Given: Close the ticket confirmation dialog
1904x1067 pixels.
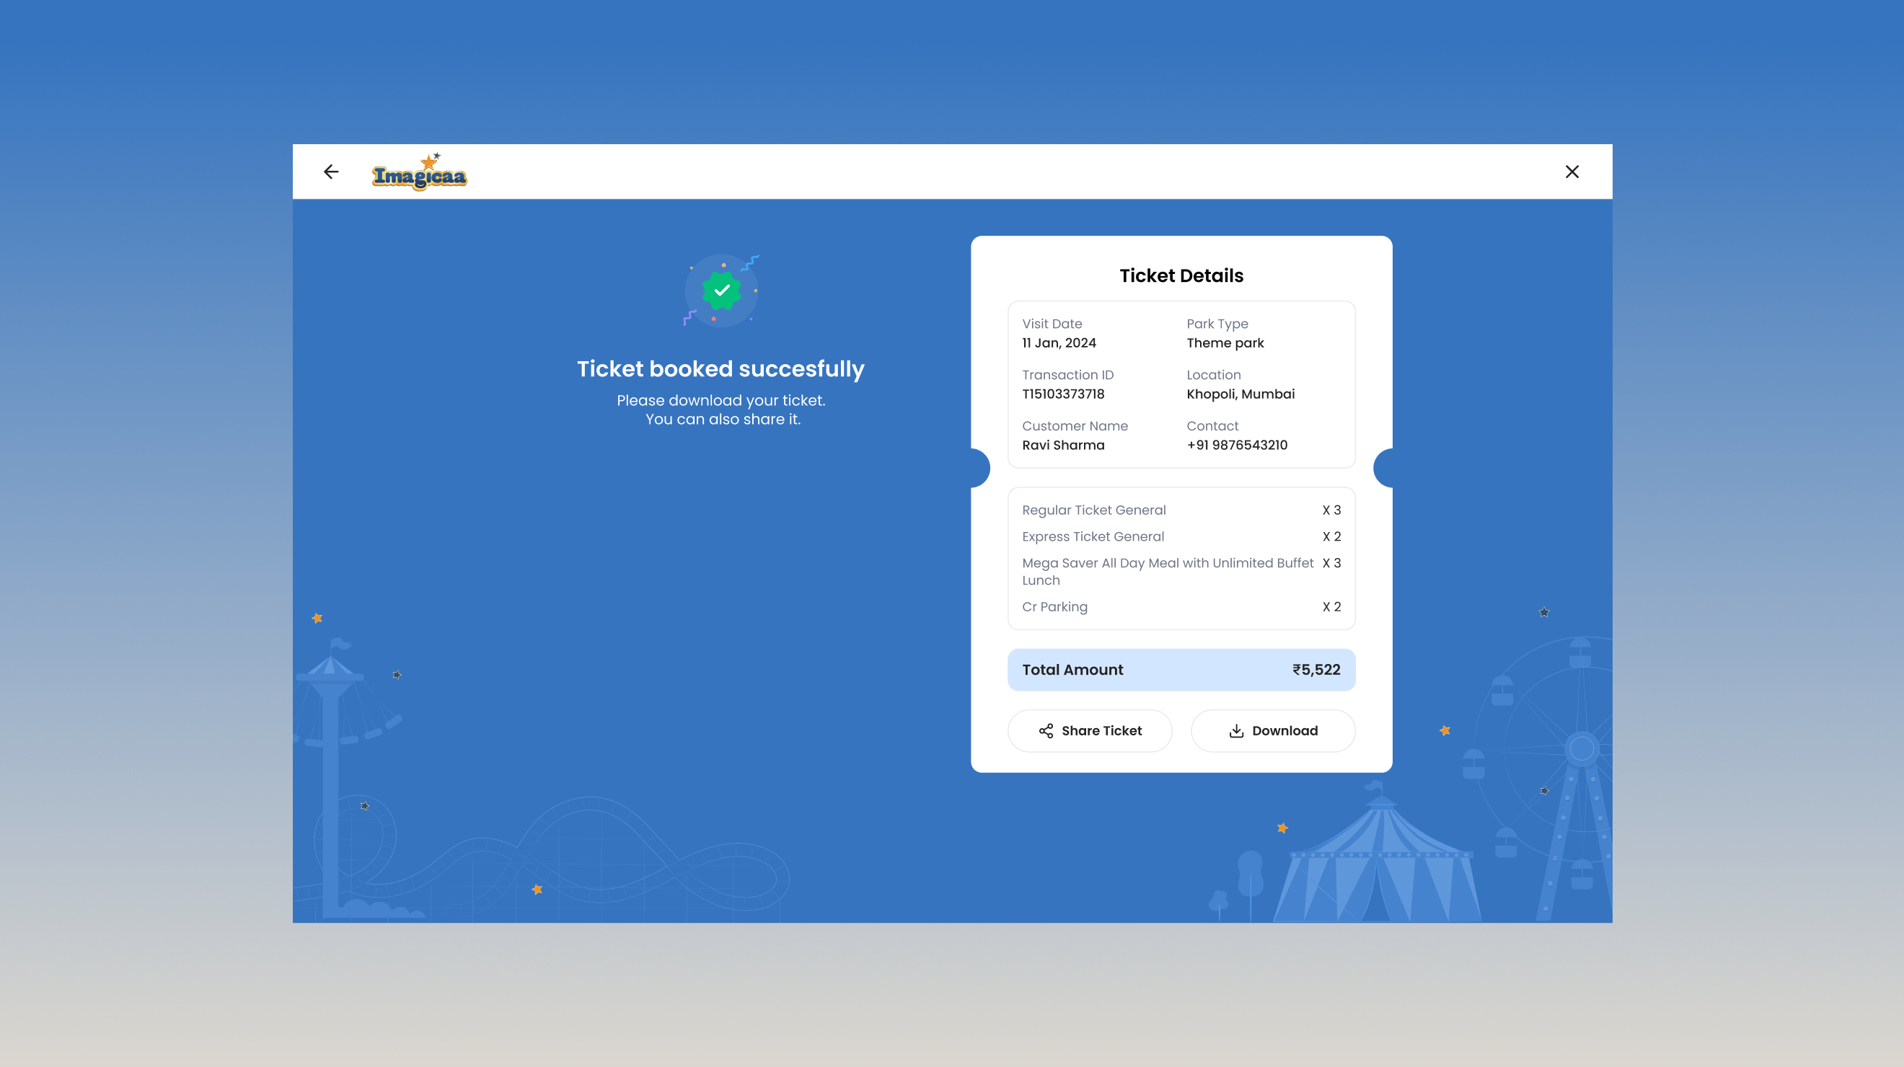Looking at the screenshot, I should (1572, 172).
